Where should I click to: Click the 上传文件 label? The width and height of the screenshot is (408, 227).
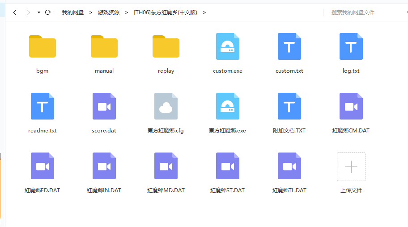[x=351, y=190]
